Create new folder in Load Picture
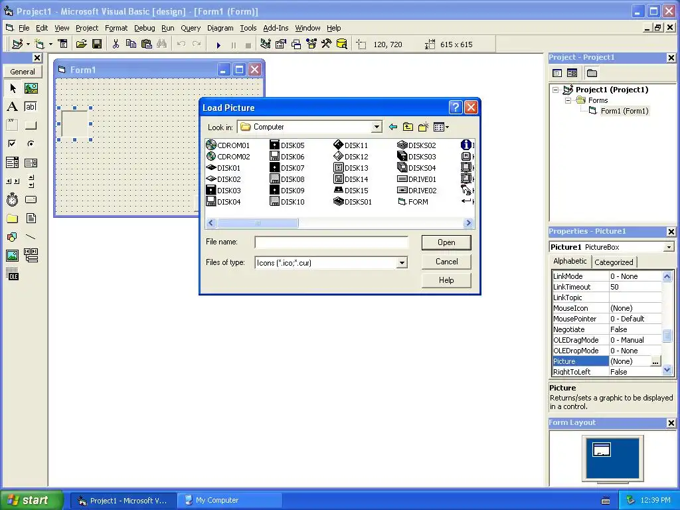 423,127
